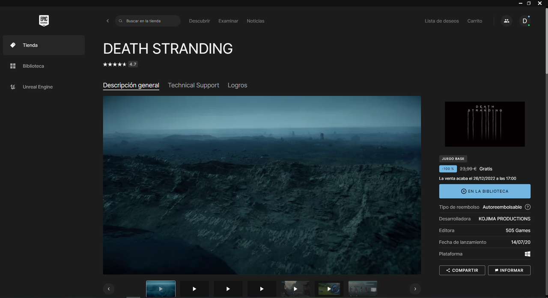Select the fifth video thumbnail

click(295, 289)
